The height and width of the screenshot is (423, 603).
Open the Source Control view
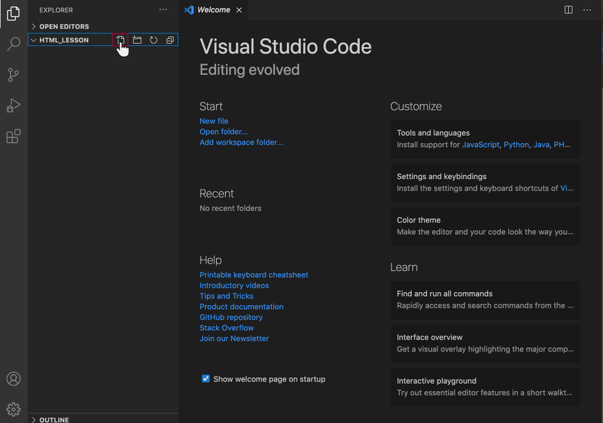[13, 75]
